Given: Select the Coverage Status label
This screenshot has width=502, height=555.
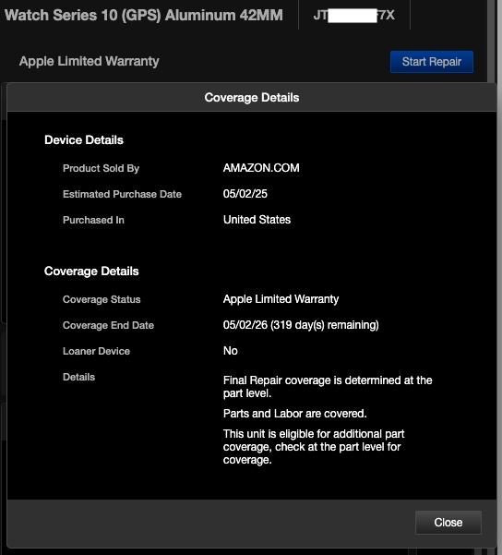Looking at the screenshot, I should (102, 299).
